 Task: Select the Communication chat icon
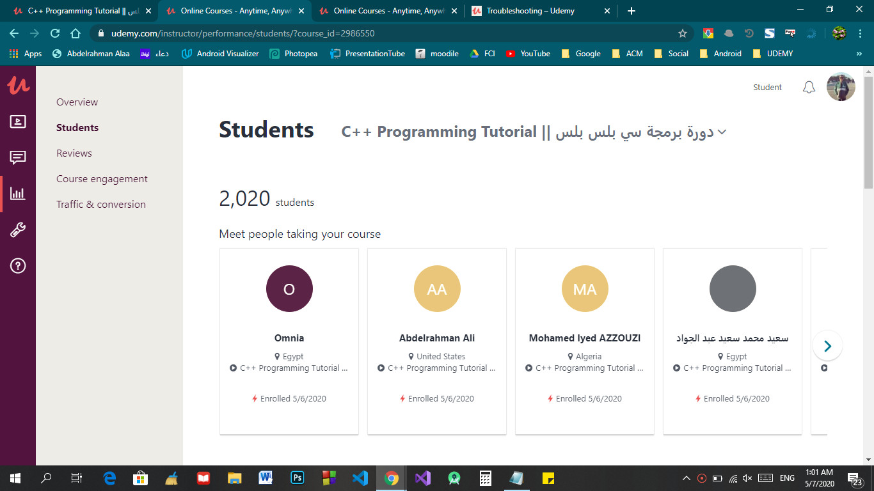17,157
